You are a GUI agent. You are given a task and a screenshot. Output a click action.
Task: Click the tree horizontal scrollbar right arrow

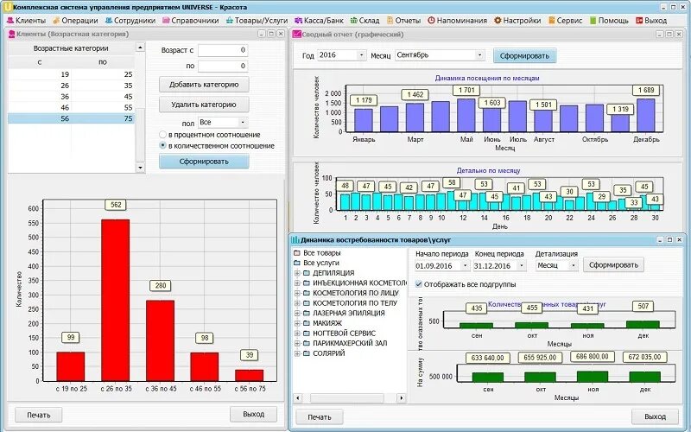401,398
